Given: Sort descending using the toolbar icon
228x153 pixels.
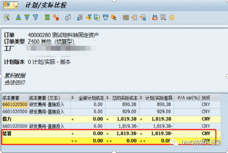Looking at the screenshot, I should tap(27, 17).
